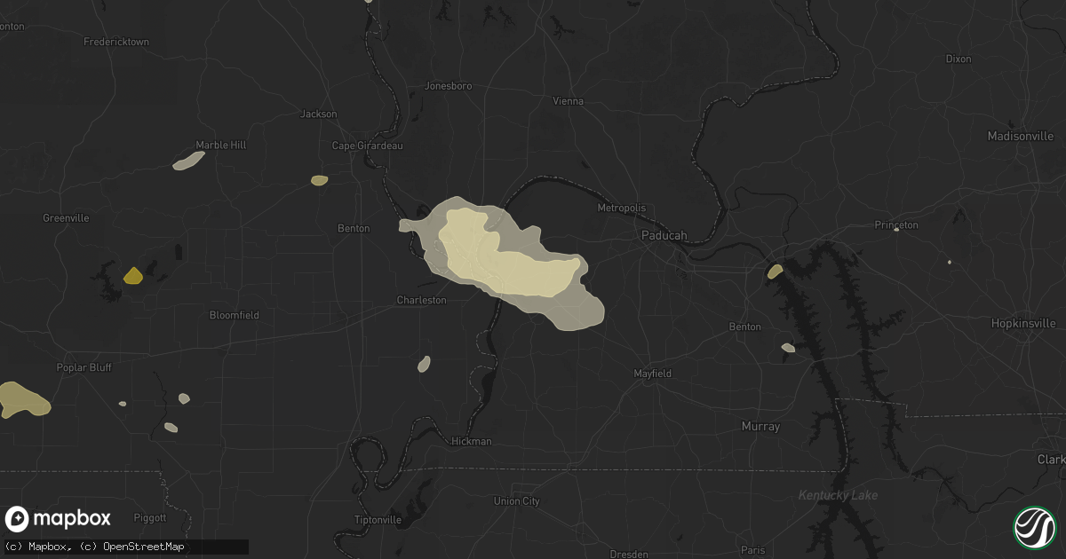Click the Vienna town label
The height and width of the screenshot is (559, 1066).
pos(569,101)
